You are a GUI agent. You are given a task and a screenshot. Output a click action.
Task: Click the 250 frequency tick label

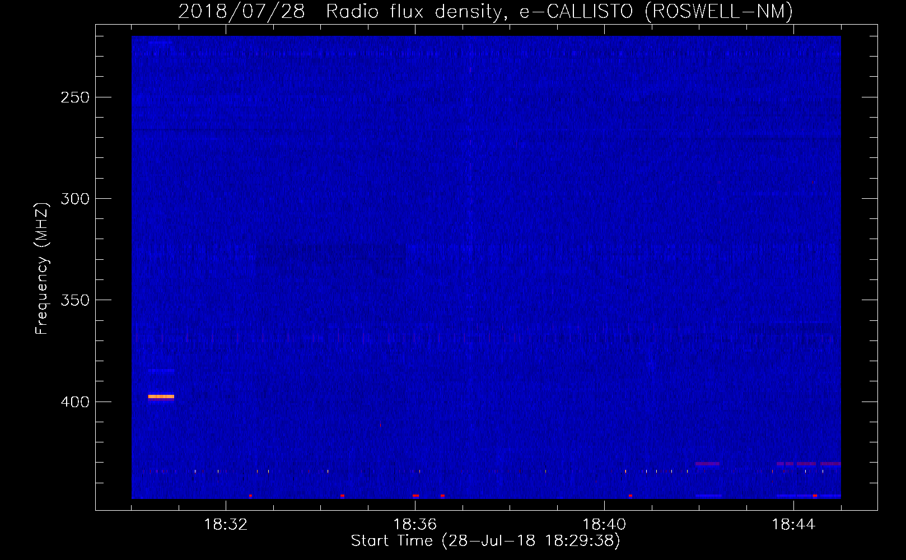pyautogui.click(x=75, y=97)
